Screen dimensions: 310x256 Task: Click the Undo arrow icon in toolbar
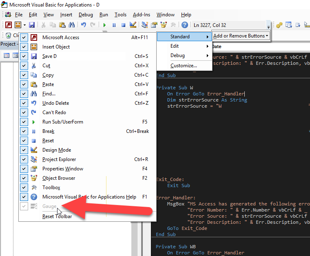click(84, 25)
